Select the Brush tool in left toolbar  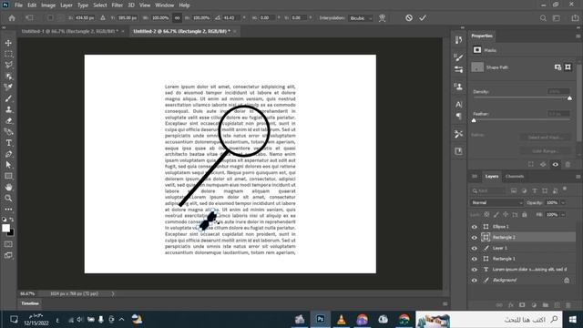(x=8, y=98)
